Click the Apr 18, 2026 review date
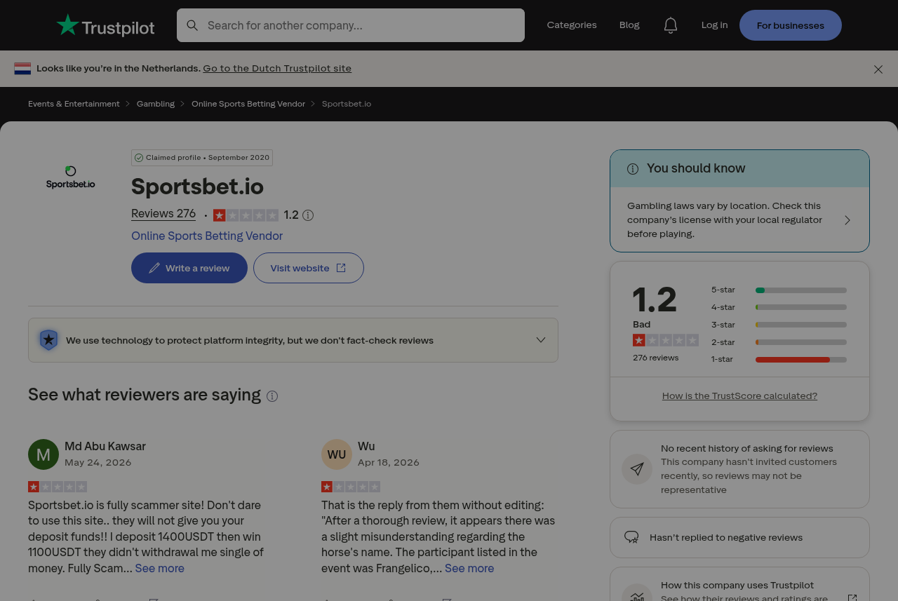This screenshot has height=601, width=898. coord(389,462)
